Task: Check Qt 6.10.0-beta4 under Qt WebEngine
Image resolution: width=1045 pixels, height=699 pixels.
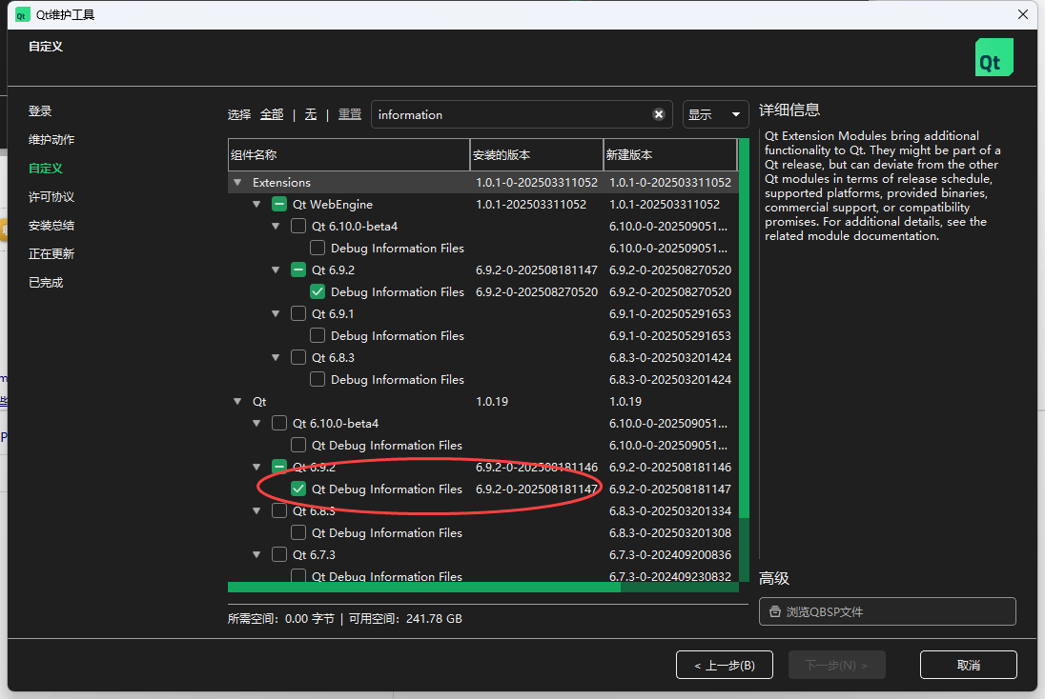Action: 298,227
